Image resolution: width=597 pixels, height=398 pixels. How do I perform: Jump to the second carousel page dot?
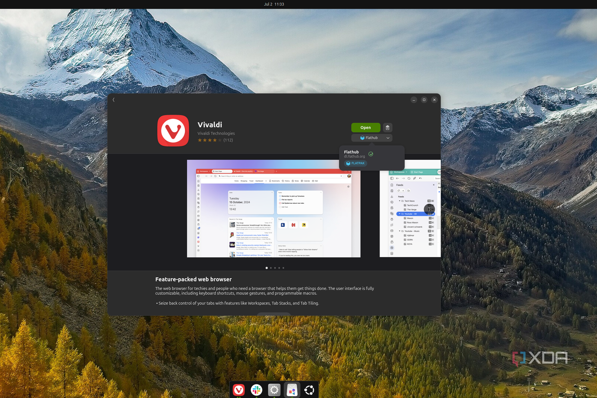pos(271,268)
